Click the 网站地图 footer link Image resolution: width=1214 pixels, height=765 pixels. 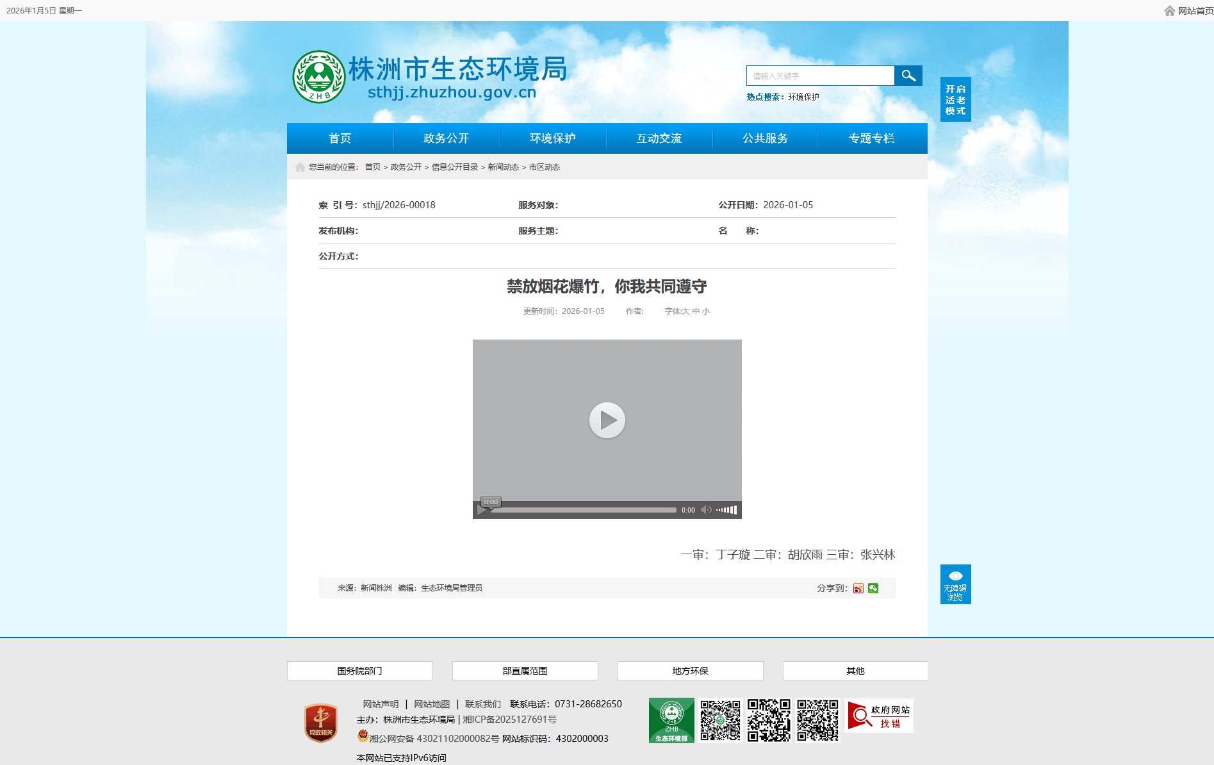[432, 704]
